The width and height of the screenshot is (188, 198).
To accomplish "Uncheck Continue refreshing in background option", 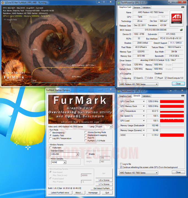I will click(121, 167).
